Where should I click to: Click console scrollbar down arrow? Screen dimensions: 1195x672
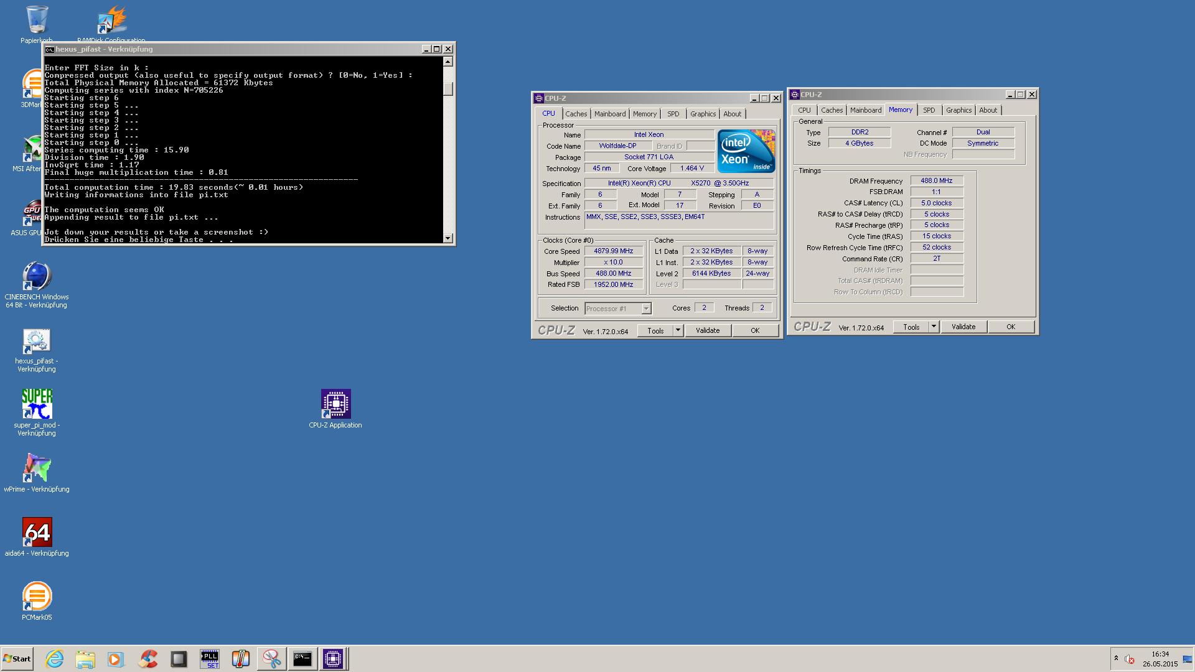(448, 238)
